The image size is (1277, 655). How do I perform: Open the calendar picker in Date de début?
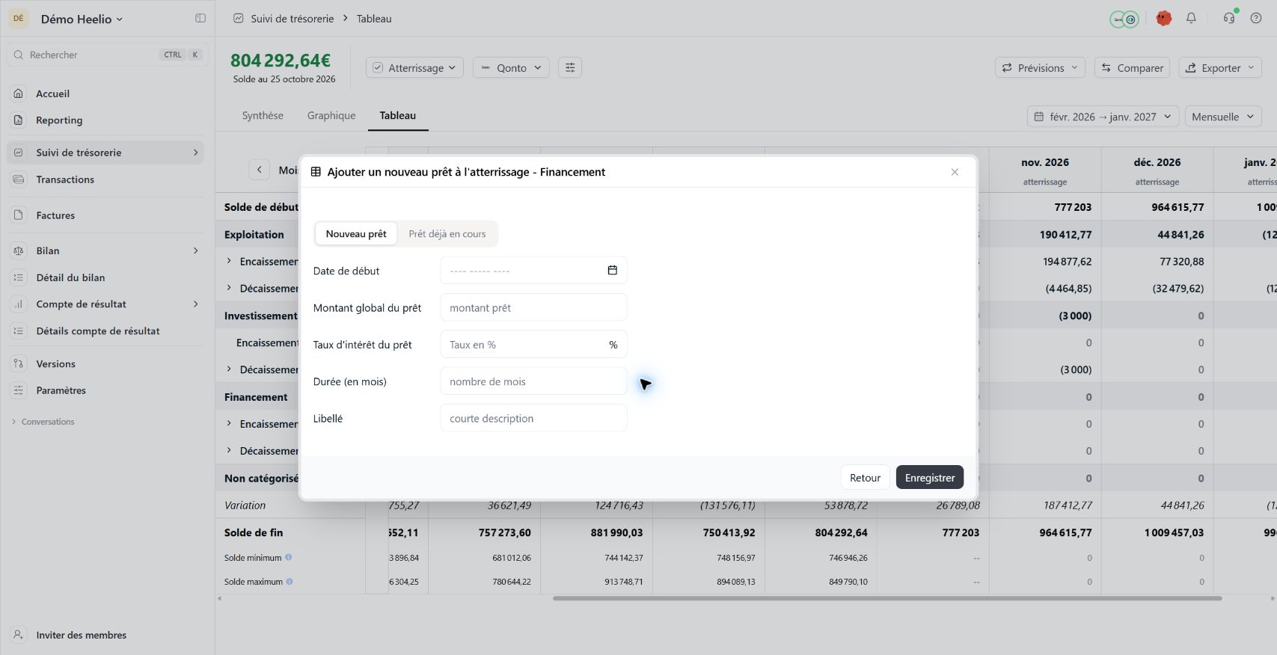[612, 271]
